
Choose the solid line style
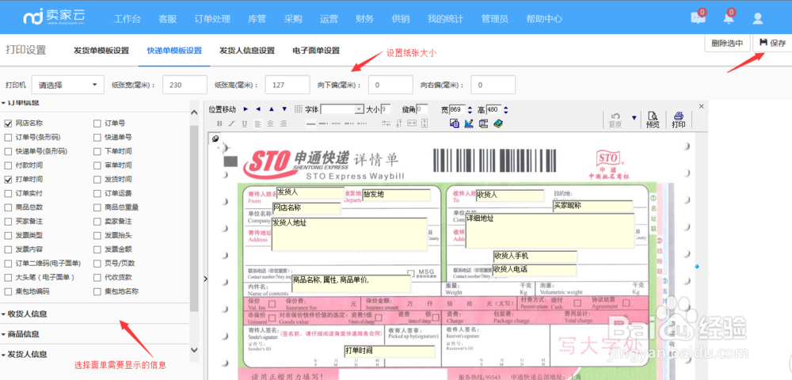click(x=310, y=123)
